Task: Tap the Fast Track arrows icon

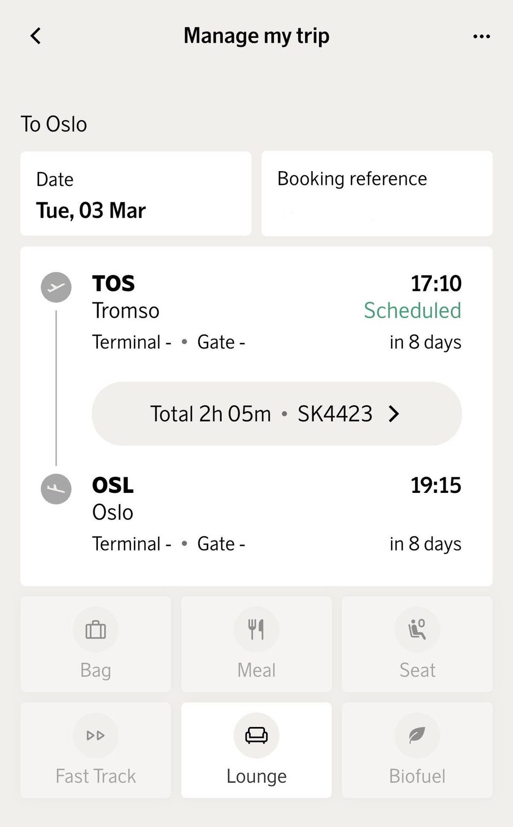Action: [x=96, y=736]
